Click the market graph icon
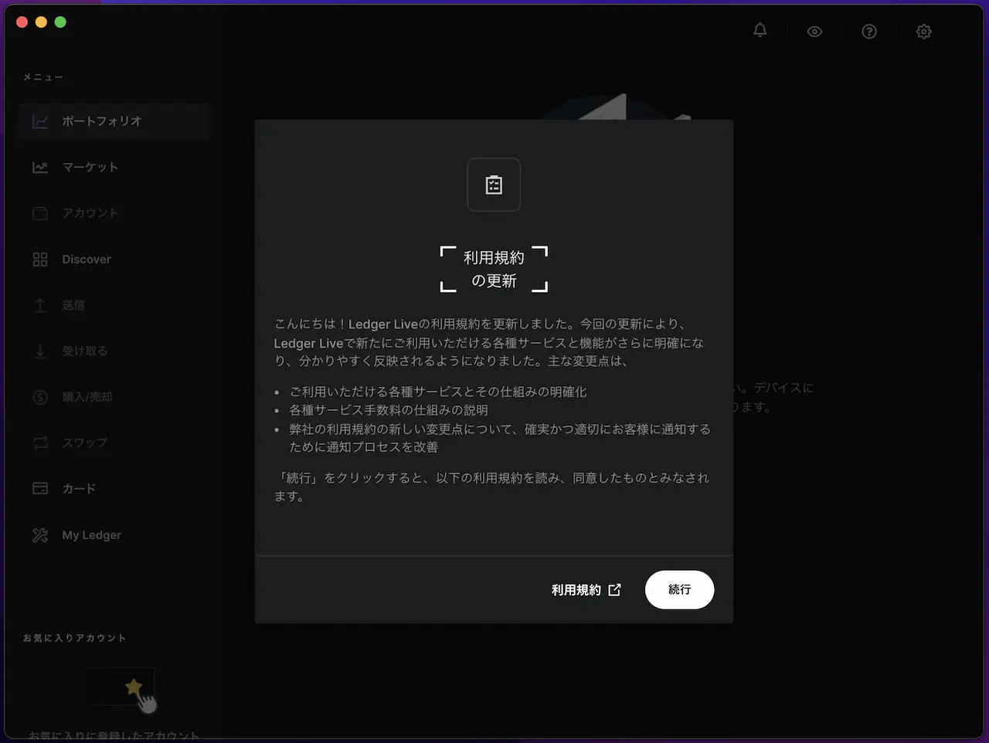Screen dimensions: 989x743 pos(40,167)
